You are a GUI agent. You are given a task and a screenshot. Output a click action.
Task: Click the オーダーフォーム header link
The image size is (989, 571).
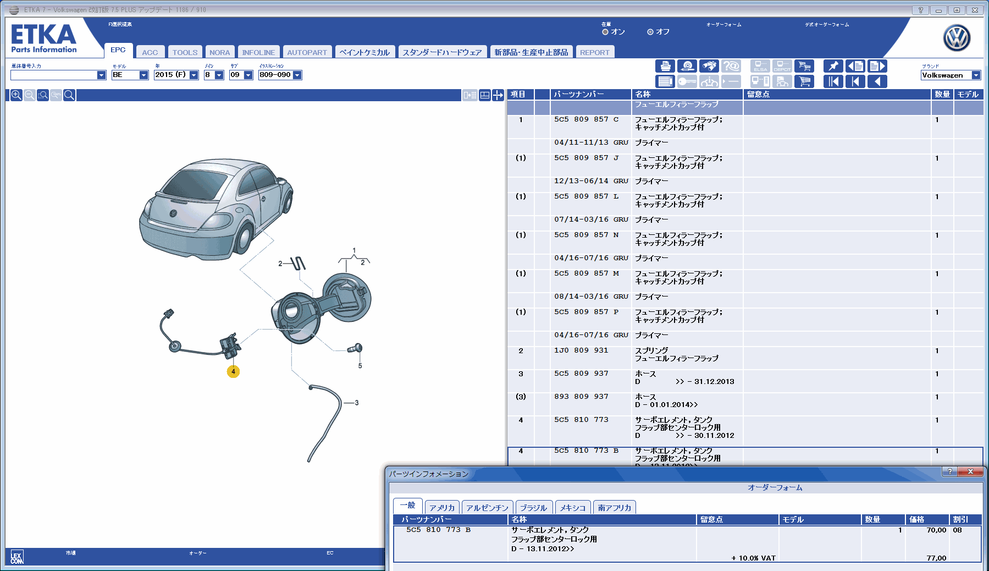[x=723, y=25]
